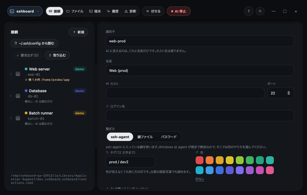The width and height of the screenshot is (307, 195).
Task: Pick the lime green color swatch
Action: 240,160
